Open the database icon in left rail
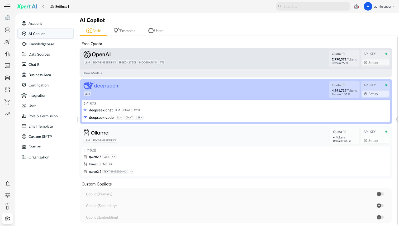Image resolution: width=399 pixels, height=226 pixels. pyautogui.click(x=7, y=78)
